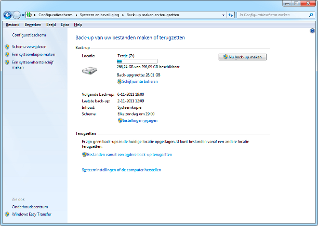Click the address bar refresh button
Image resolution: width=318 pixels, height=226 pixels.
[230, 15]
